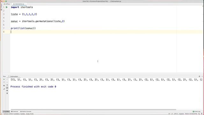Open the Event Log
This screenshot has height=115, width=204.
tap(196, 111)
